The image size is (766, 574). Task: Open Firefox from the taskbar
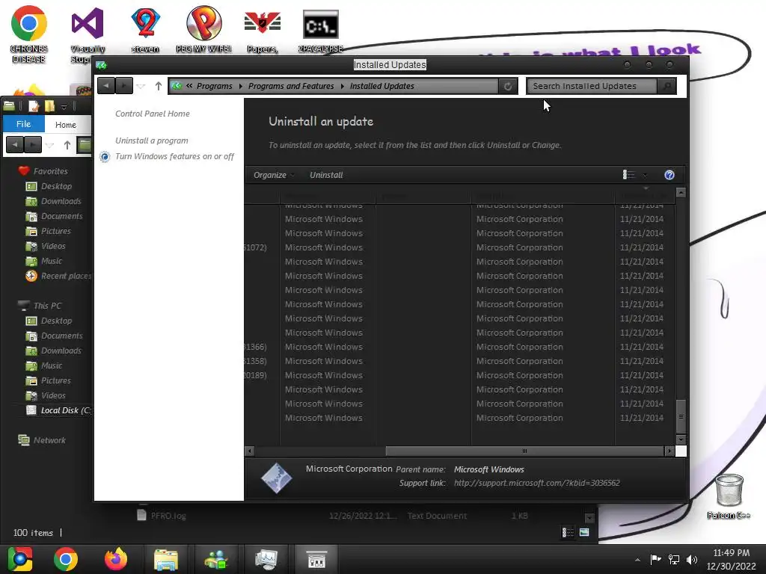click(x=116, y=559)
